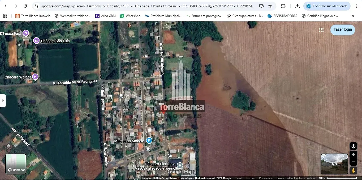Select the Mercearia Modelo shopping marker
This screenshot has width=362, height=180.
[149, 141]
